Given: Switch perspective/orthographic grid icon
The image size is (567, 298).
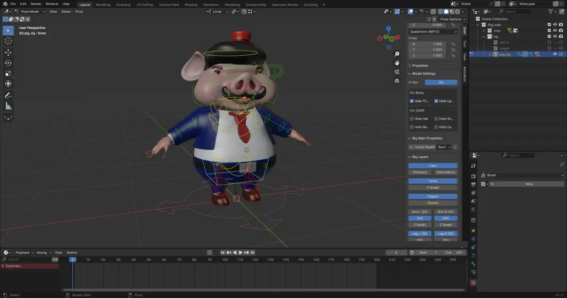Looking at the screenshot, I should tap(397, 81).
